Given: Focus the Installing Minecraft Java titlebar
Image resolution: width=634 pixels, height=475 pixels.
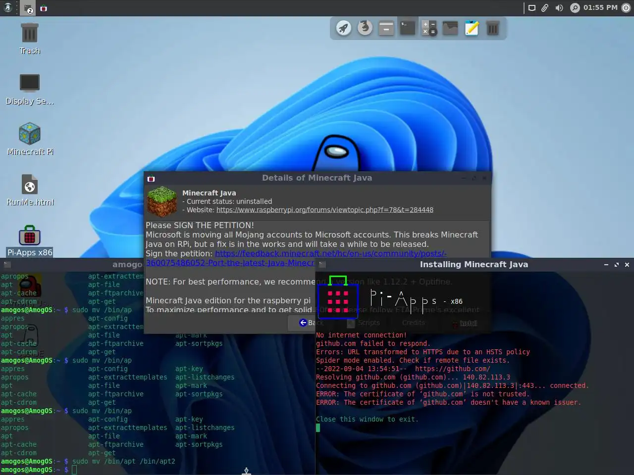Looking at the screenshot, I should coord(474,265).
